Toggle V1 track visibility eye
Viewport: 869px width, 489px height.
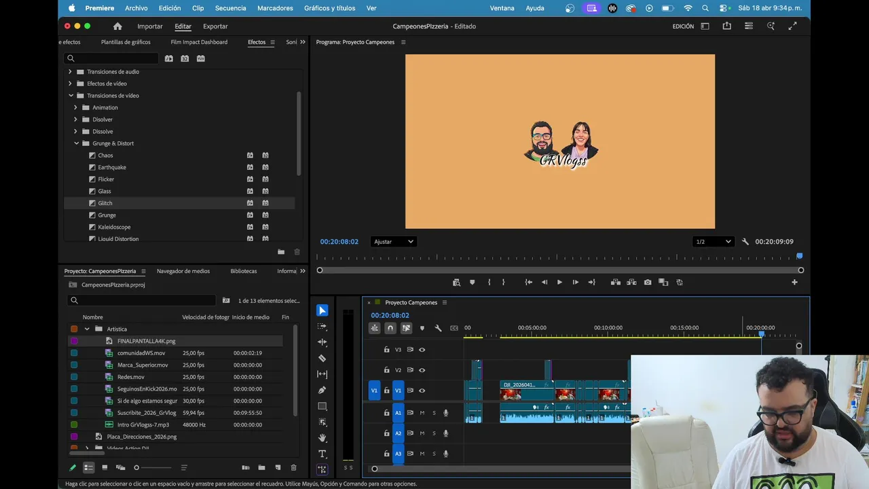coord(422,391)
